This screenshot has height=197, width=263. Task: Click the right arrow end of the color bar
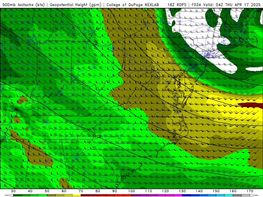(x=254, y=195)
